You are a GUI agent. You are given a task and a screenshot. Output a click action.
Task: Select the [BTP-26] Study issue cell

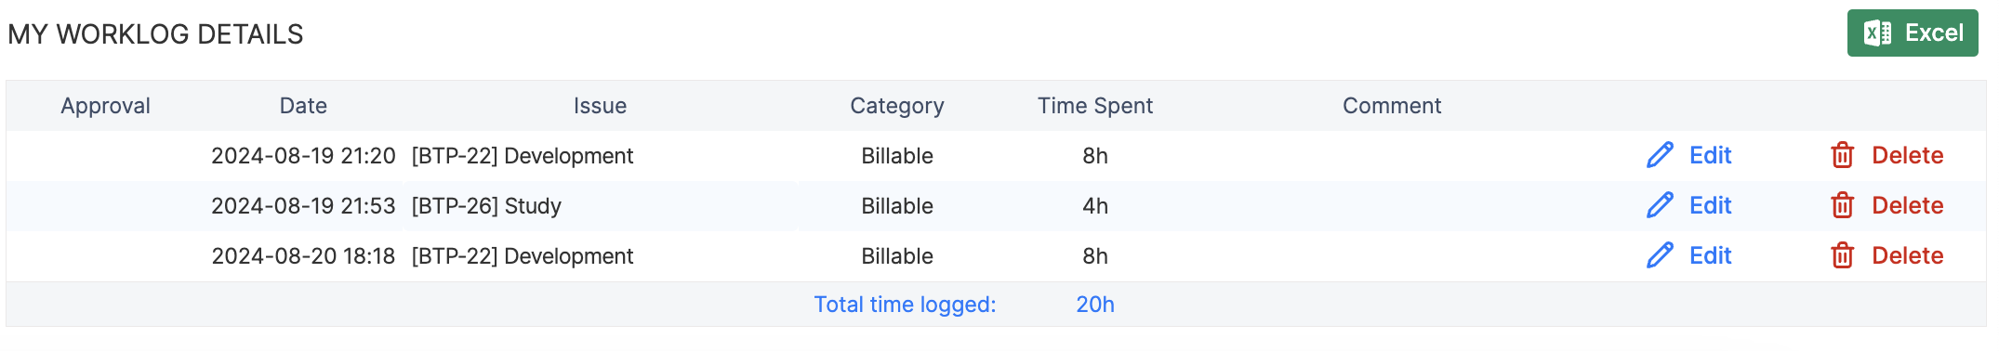(486, 206)
